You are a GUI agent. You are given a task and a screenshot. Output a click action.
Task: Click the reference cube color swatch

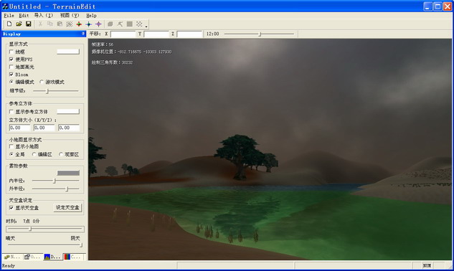(x=68, y=111)
